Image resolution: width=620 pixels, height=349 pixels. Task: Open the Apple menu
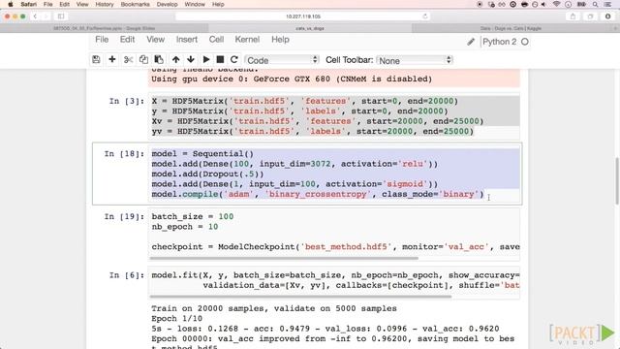[x=11, y=4]
